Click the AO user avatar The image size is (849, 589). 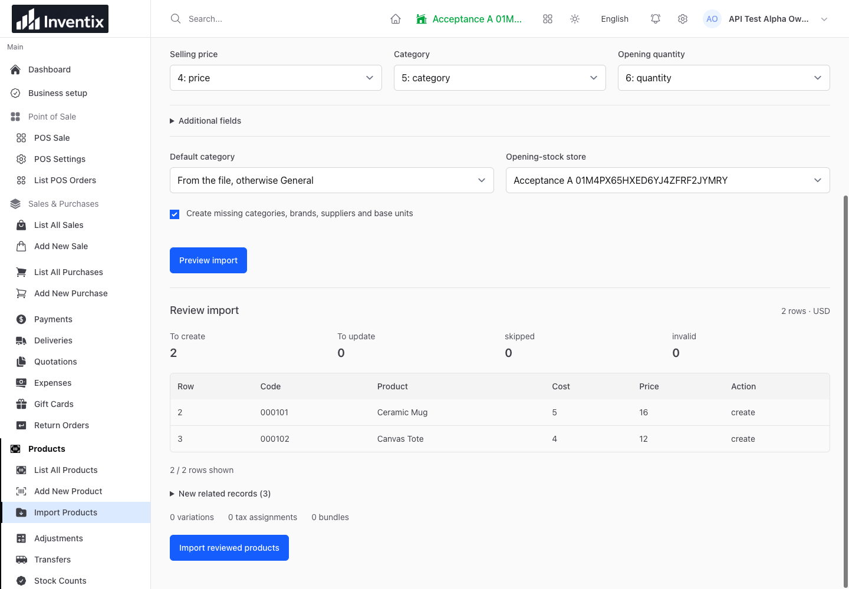click(712, 19)
